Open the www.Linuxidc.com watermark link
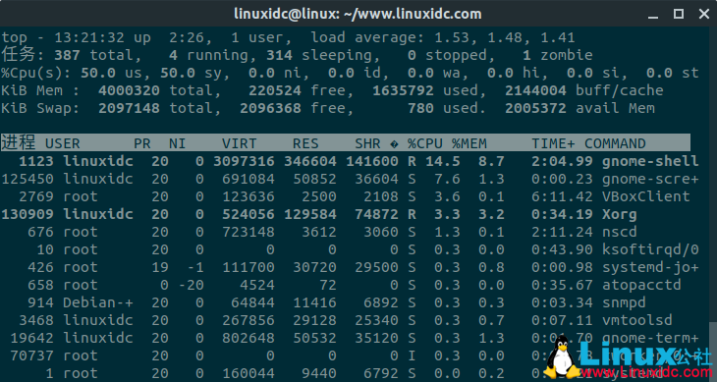The width and height of the screenshot is (717, 382). click(x=646, y=372)
